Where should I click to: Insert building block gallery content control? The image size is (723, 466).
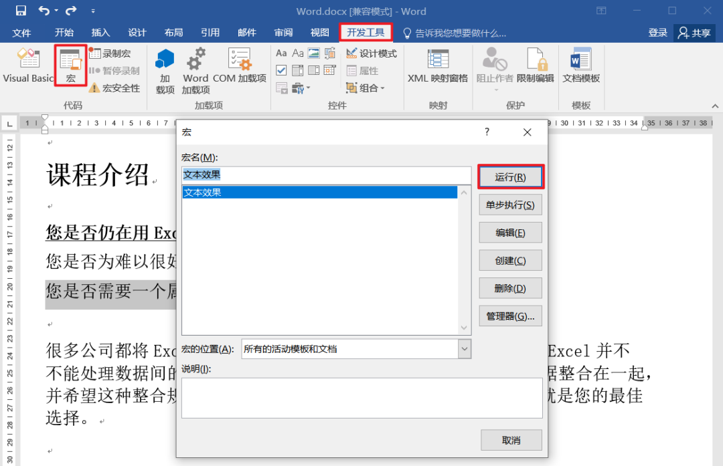[330, 53]
